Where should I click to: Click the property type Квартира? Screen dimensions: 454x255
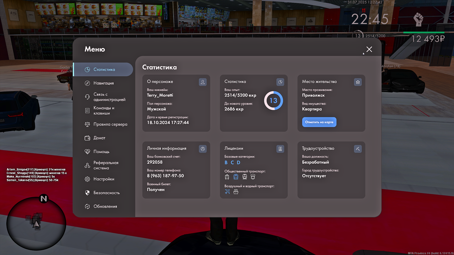pyautogui.click(x=312, y=109)
